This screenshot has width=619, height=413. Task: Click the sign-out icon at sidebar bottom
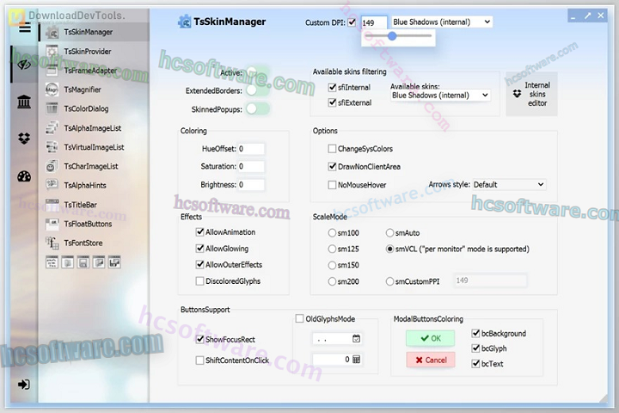pos(24,385)
